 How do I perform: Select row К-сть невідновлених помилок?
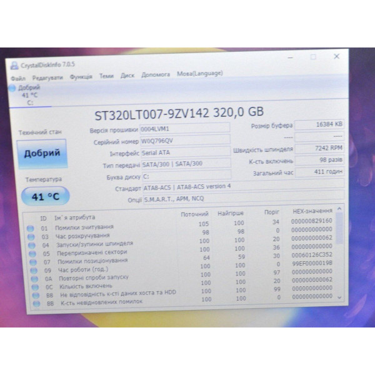[x=184, y=301]
